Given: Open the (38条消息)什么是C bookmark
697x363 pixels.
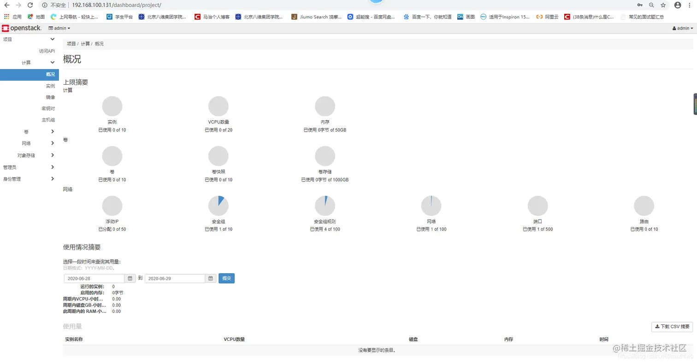Looking at the screenshot, I should (x=589, y=17).
